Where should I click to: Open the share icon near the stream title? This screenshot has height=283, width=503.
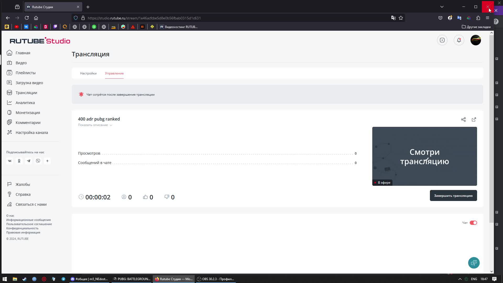463,119
